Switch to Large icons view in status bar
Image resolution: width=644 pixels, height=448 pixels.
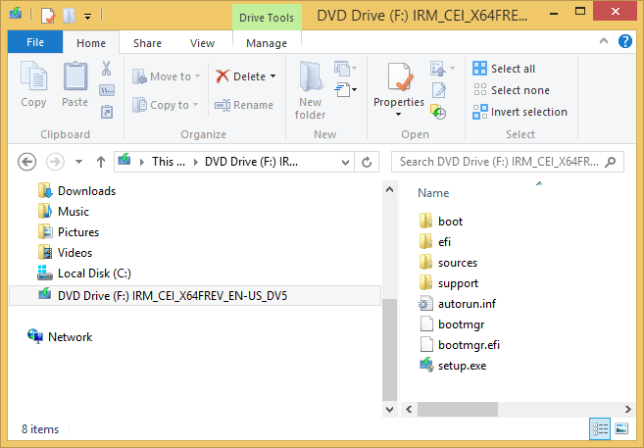pos(621,429)
